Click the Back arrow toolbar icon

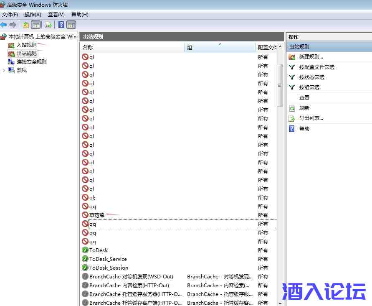click(x=3, y=25)
